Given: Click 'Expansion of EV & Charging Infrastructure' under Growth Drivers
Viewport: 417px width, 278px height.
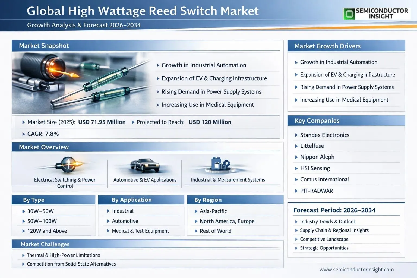Looking at the screenshot, I should pos(347,74).
